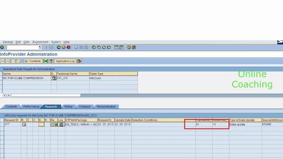
Task: Click the Contents button in application toolbar
Action: pyautogui.click(x=33, y=61)
